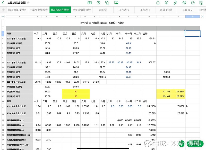Open the media insert icon
Screen dimensions: 206x150
pos(116,3)
